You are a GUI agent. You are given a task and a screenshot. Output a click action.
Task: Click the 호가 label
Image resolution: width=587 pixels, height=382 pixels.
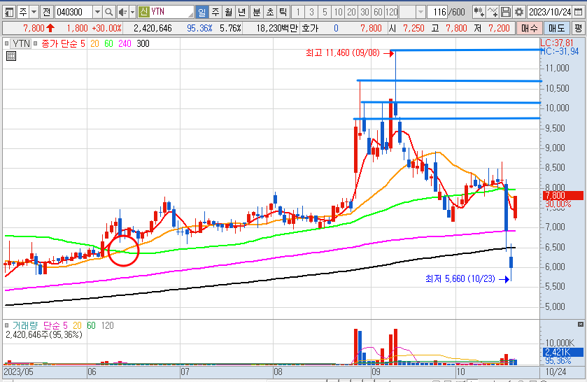point(310,29)
